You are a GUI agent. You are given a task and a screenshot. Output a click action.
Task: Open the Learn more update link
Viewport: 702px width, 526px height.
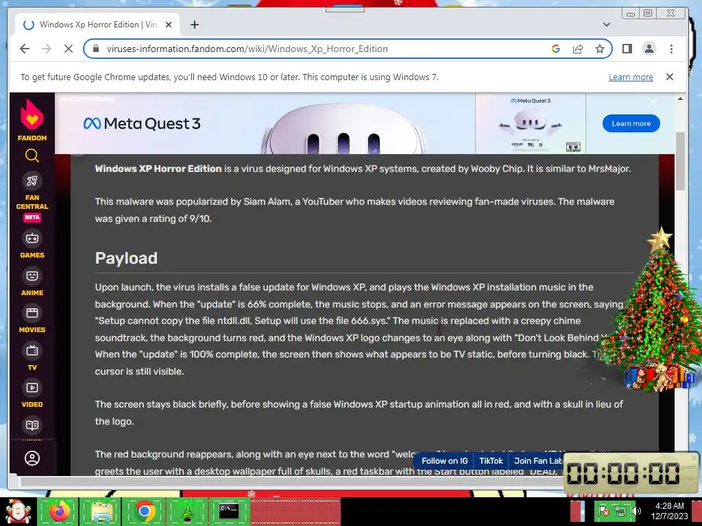click(x=631, y=77)
